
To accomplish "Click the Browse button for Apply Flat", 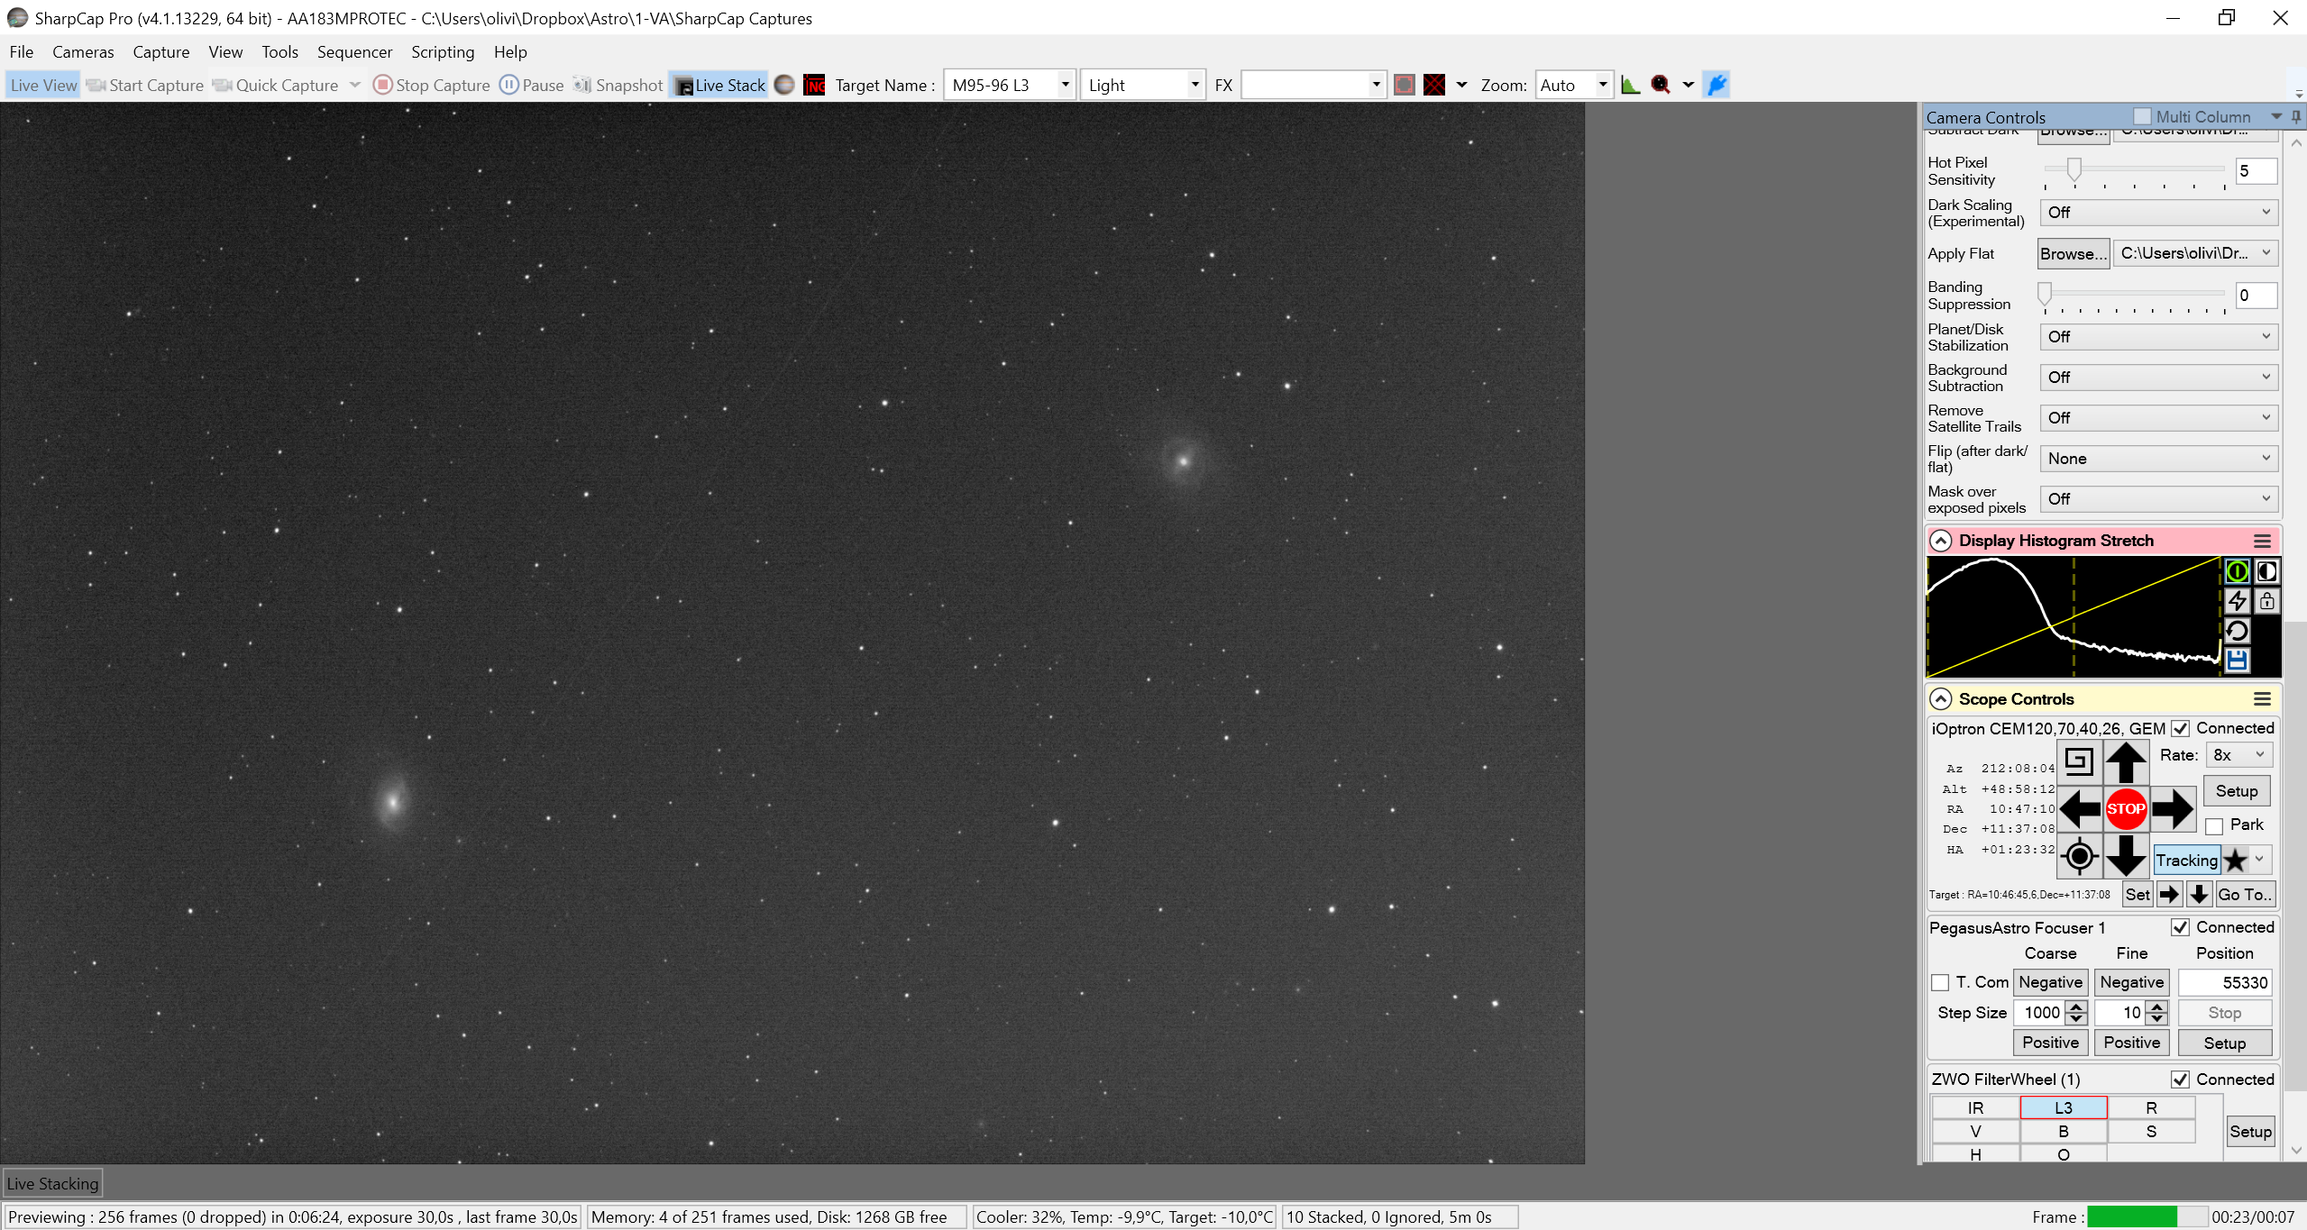I will pos(2073,254).
